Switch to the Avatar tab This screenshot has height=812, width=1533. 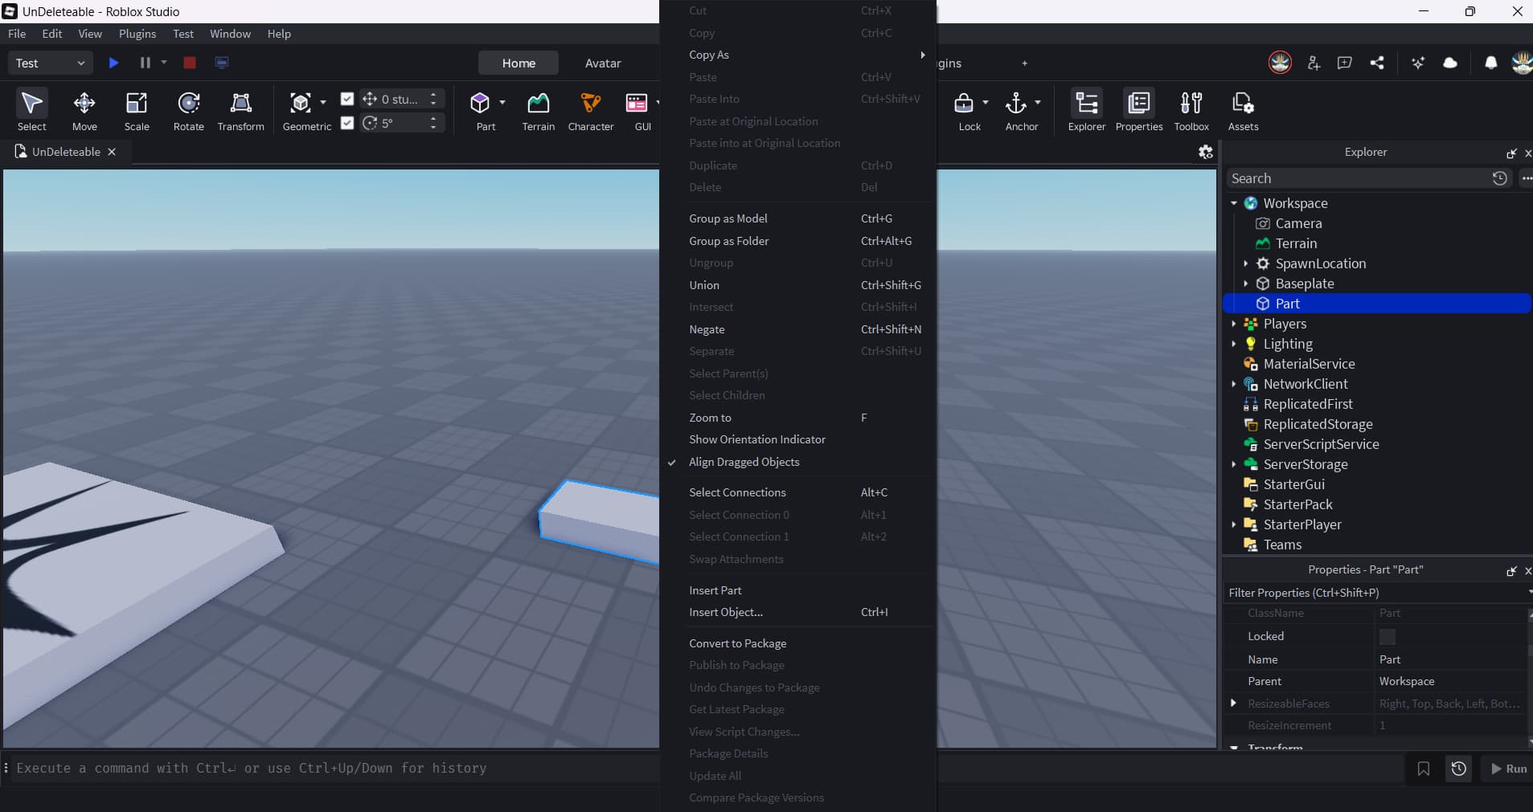pyautogui.click(x=602, y=63)
